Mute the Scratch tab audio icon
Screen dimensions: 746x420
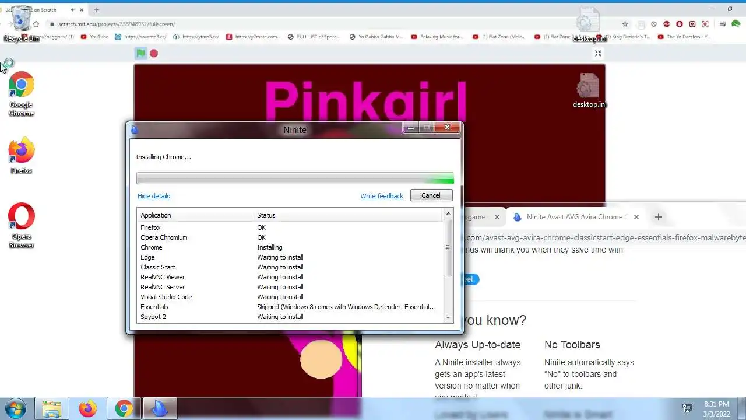(73, 10)
